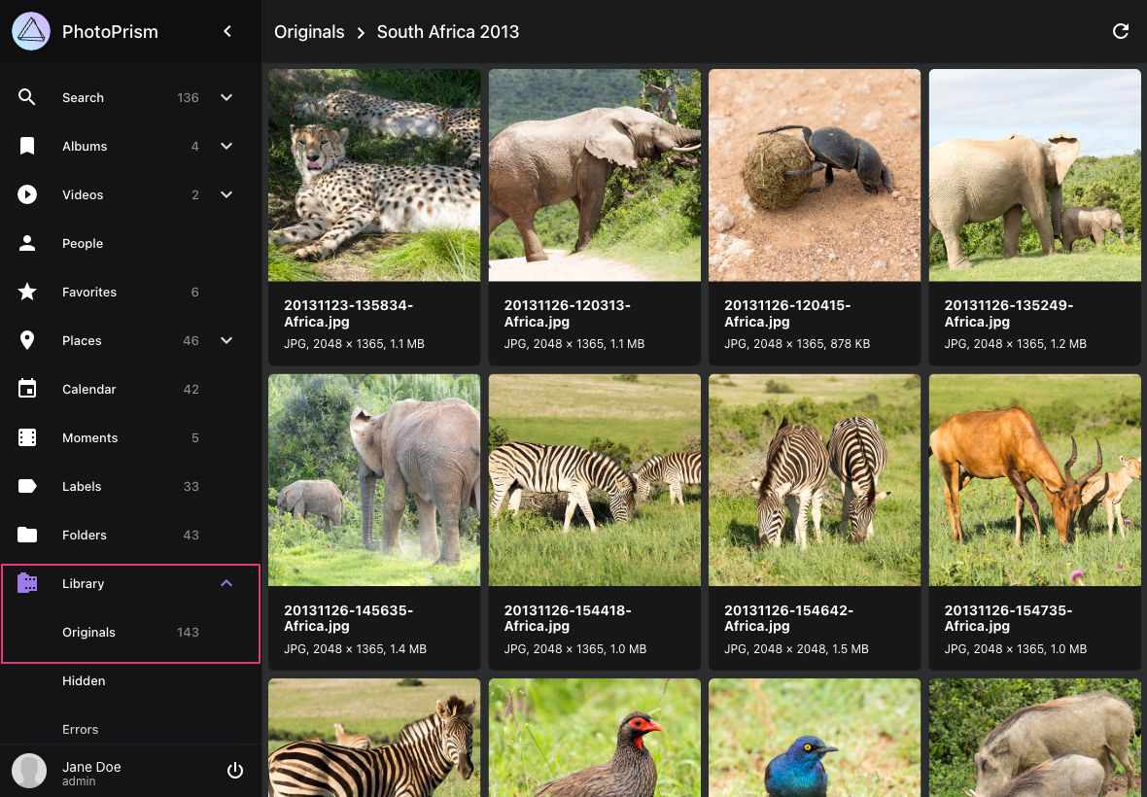Open Favorites via the star icon

coord(27,292)
